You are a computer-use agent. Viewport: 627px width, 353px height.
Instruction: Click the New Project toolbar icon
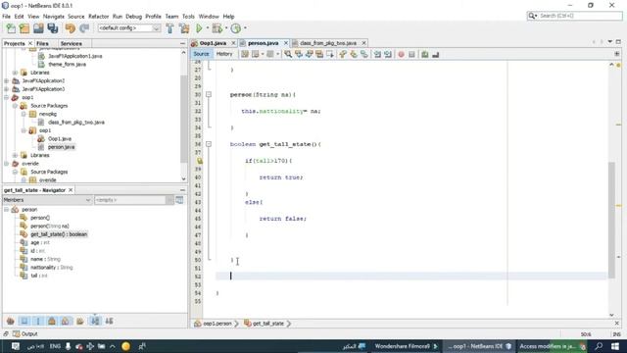pos(24,28)
